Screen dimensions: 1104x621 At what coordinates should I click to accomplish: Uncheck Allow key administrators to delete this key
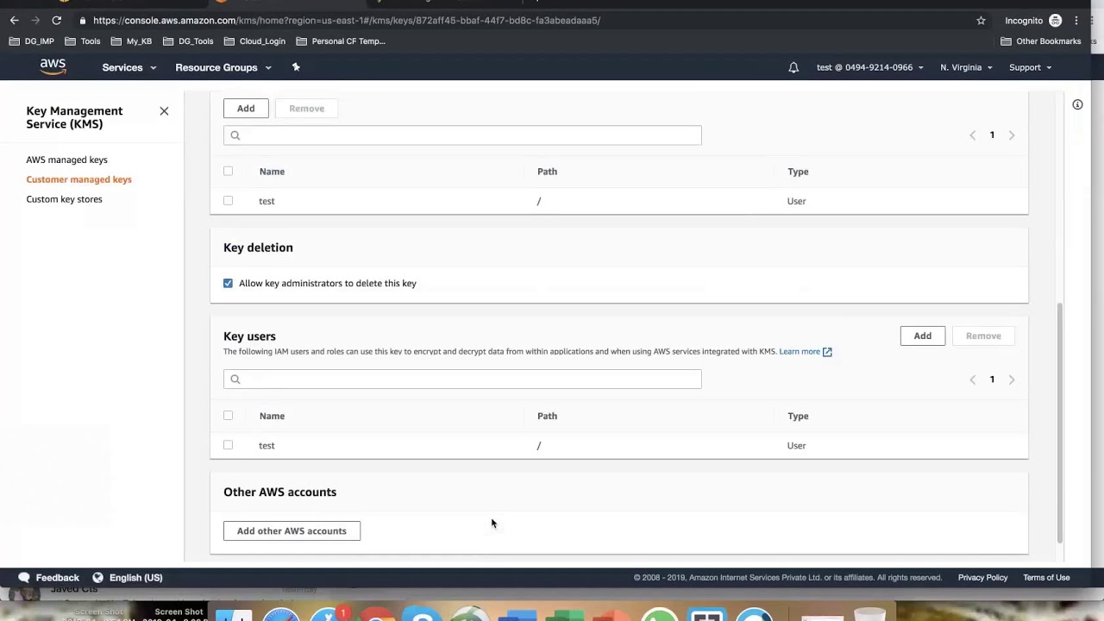tap(228, 283)
